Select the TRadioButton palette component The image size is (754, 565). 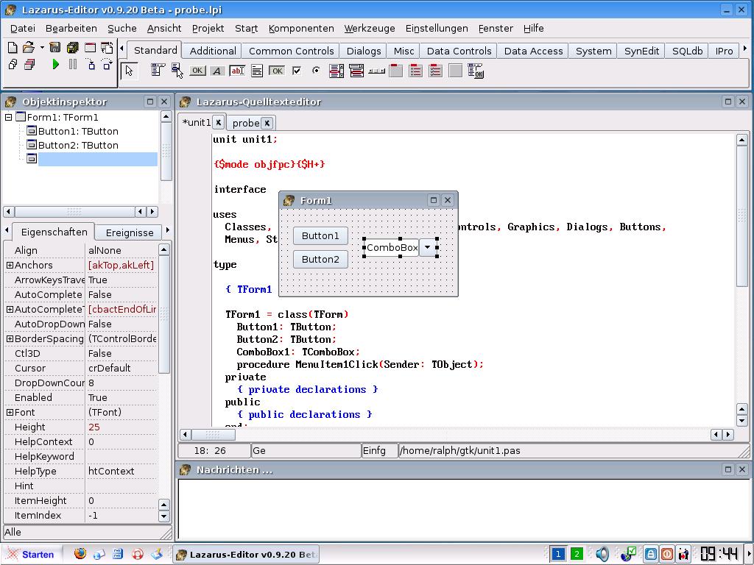click(317, 71)
